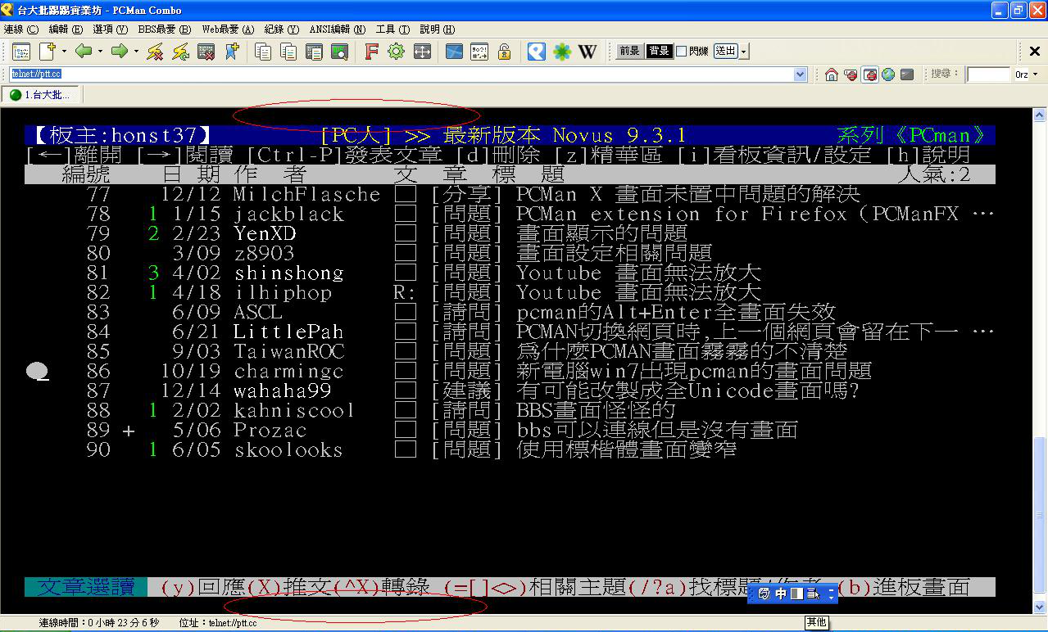Select the 背景 background color button

click(x=659, y=51)
